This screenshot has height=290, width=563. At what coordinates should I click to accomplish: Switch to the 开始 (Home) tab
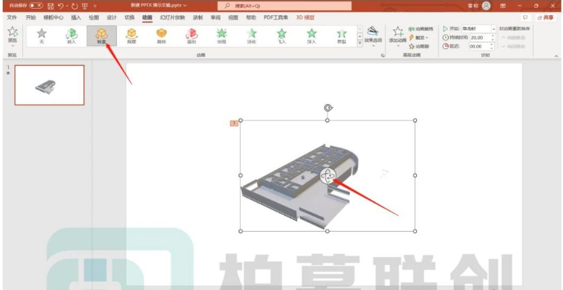point(30,17)
